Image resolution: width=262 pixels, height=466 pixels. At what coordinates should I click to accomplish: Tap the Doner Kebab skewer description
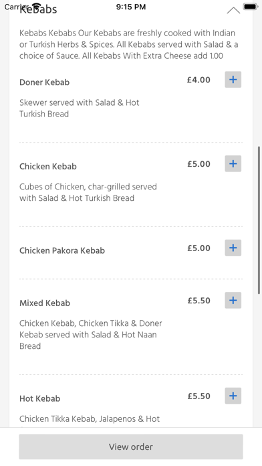(80, 108)
